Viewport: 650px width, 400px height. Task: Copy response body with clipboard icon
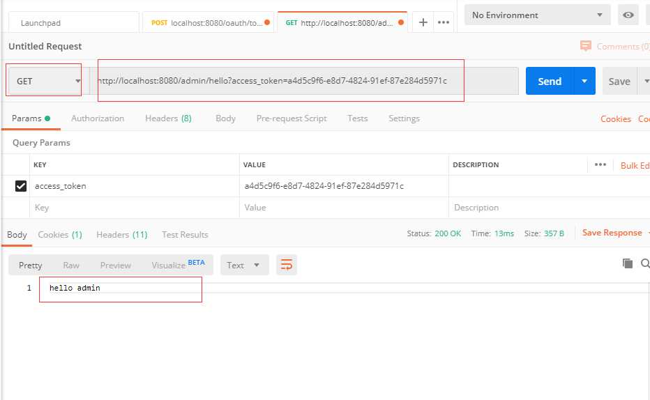point(627,263)
